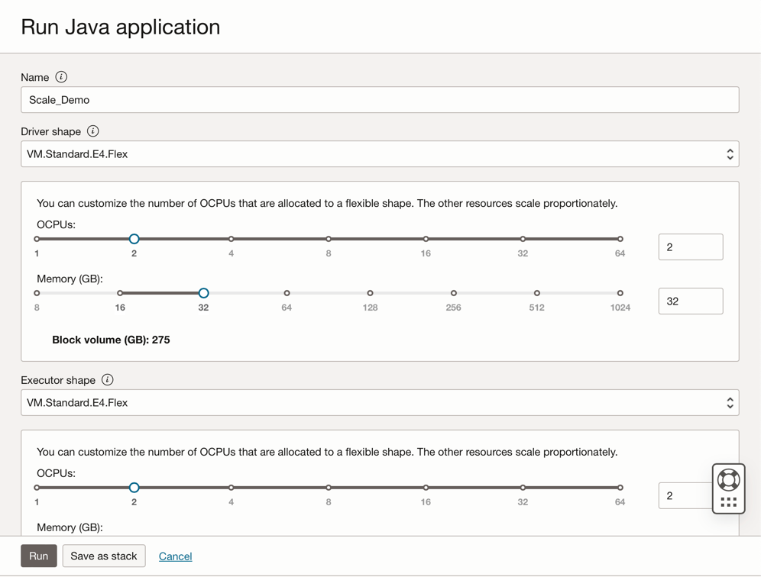Click the Name info icon
The width and height of the screenshot is (761, 577).
coord(61,77)
